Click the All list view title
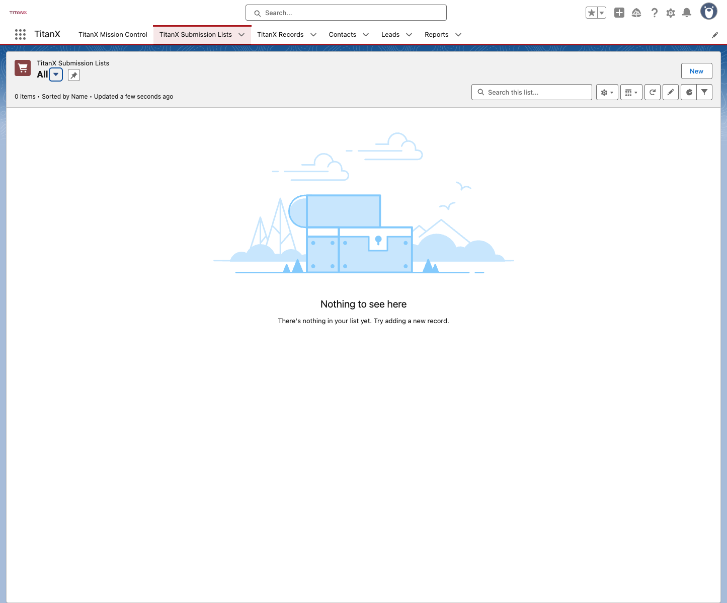727x603 pixels. [42, 74]
